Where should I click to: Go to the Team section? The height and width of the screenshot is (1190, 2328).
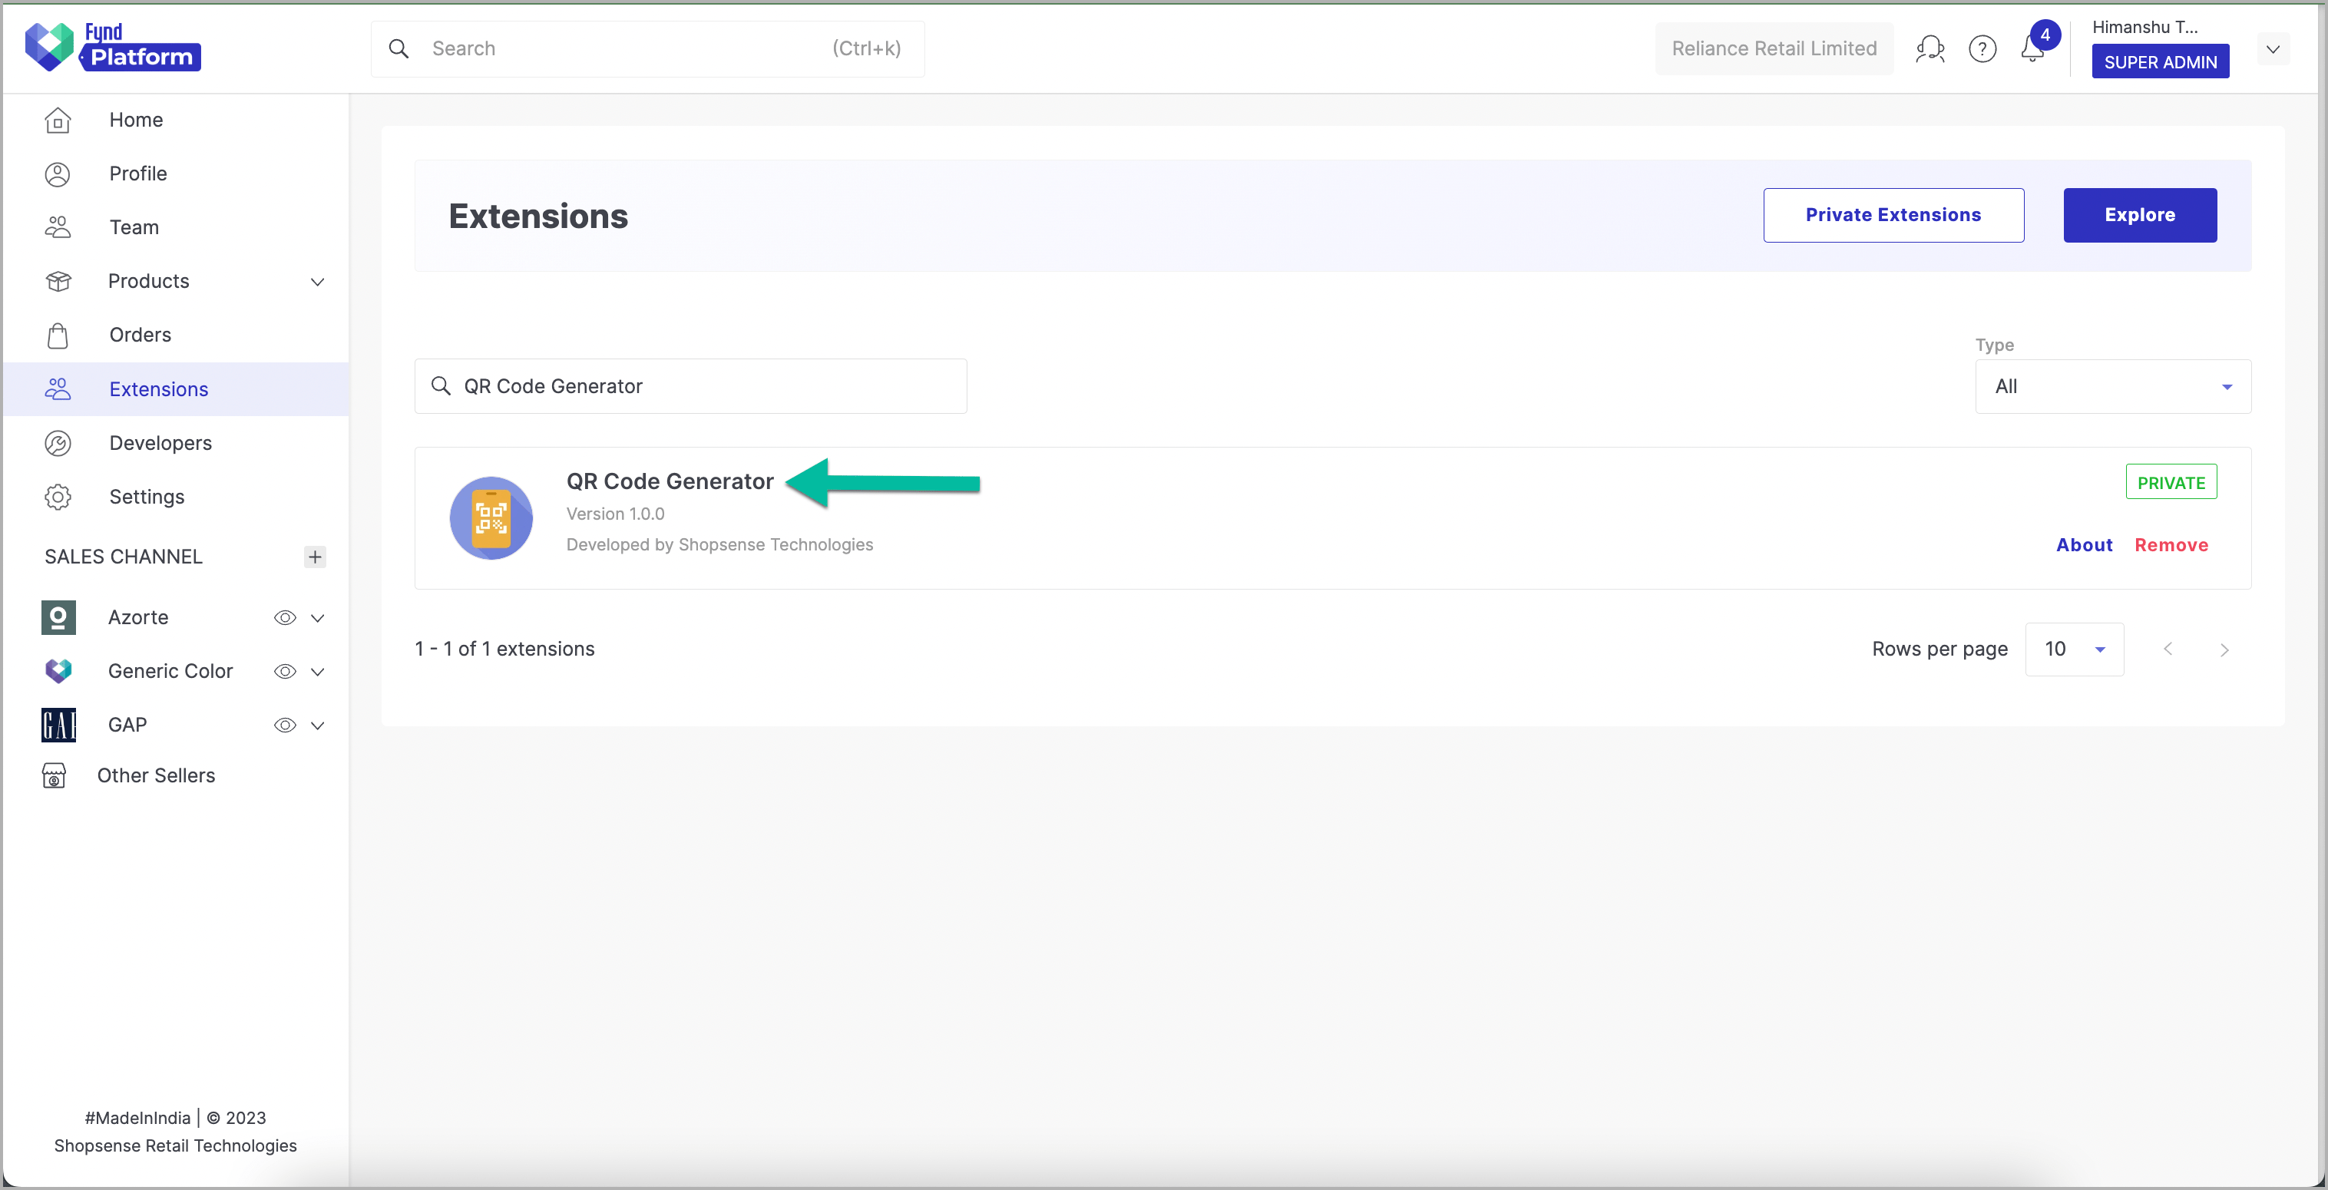tap(134, 226)
